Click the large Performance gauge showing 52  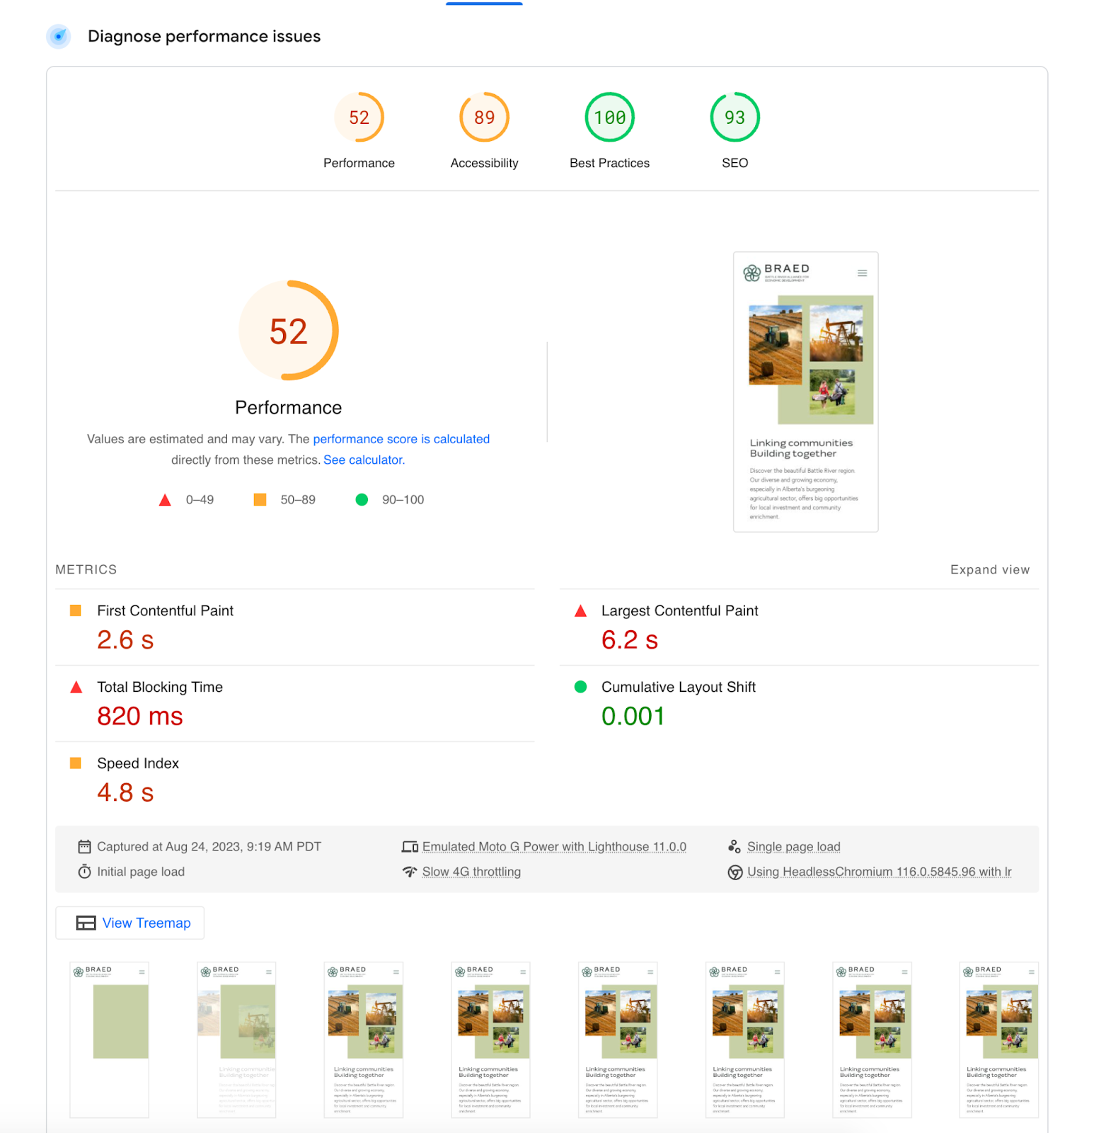click(289, 331)
